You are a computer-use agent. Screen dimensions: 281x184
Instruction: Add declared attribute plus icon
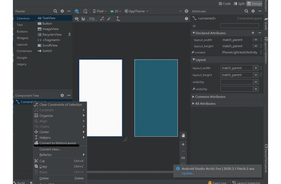click(x=253, y=33)
